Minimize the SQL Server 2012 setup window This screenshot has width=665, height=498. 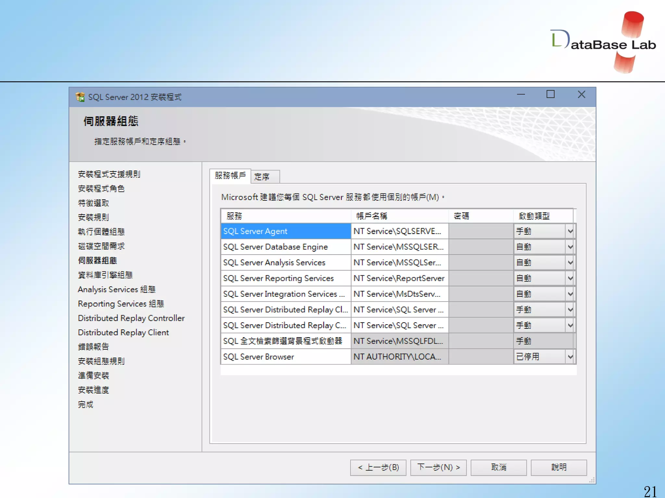pyautogui.click(x=521, y=95)
